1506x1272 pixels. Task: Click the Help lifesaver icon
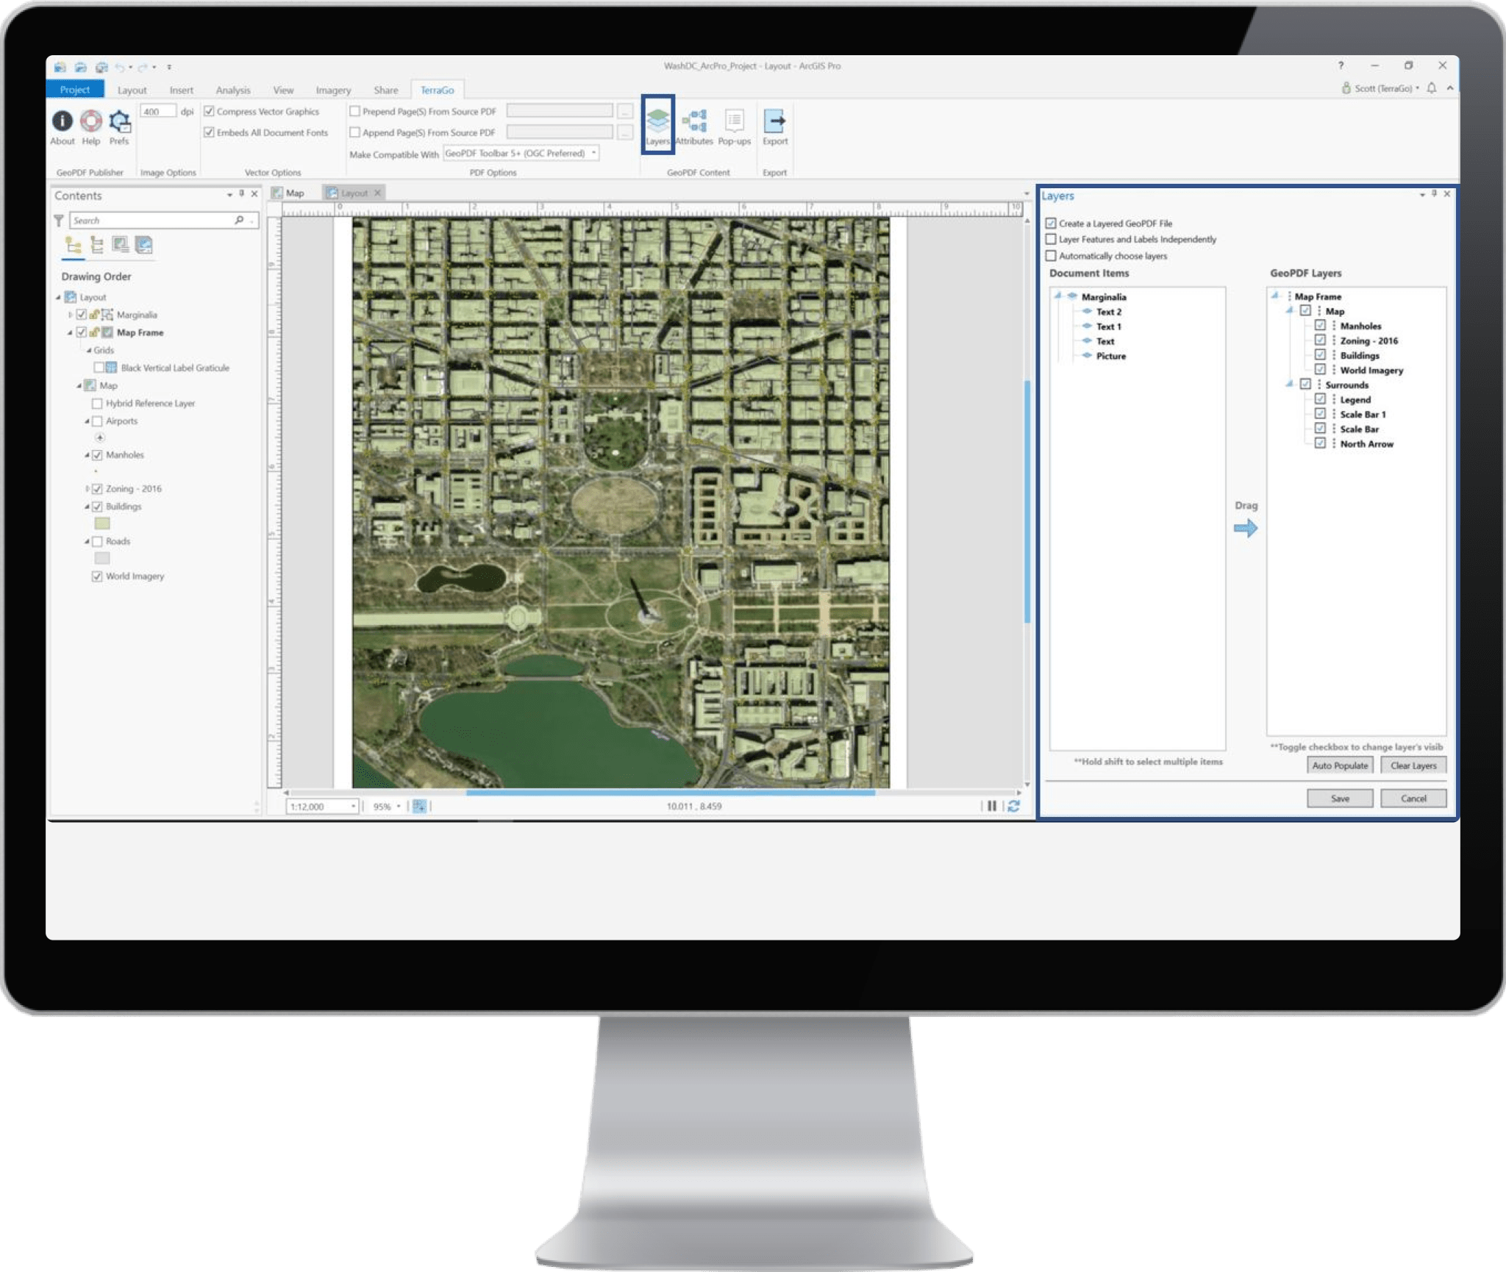(90, 122)
